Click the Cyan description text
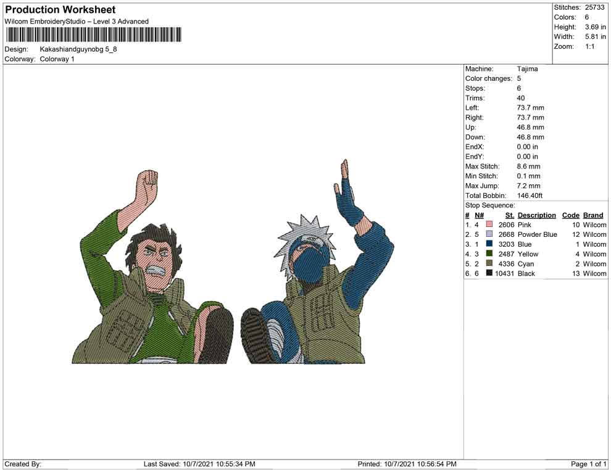 tap(526, 263)
